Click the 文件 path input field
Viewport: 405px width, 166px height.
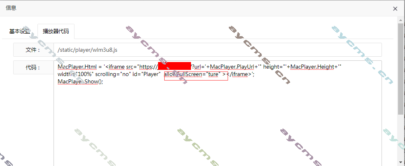217,50
